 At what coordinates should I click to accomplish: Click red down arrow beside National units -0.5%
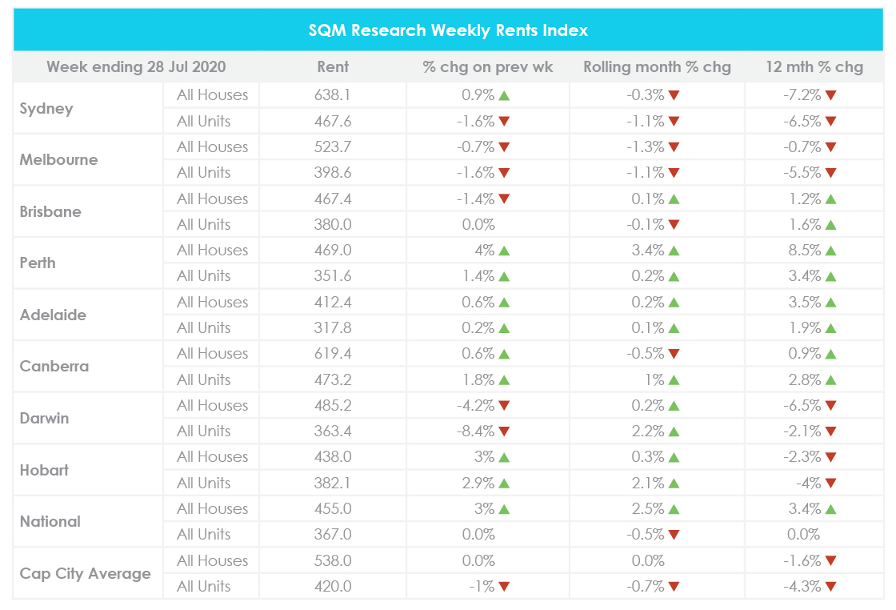coord(674,535)
